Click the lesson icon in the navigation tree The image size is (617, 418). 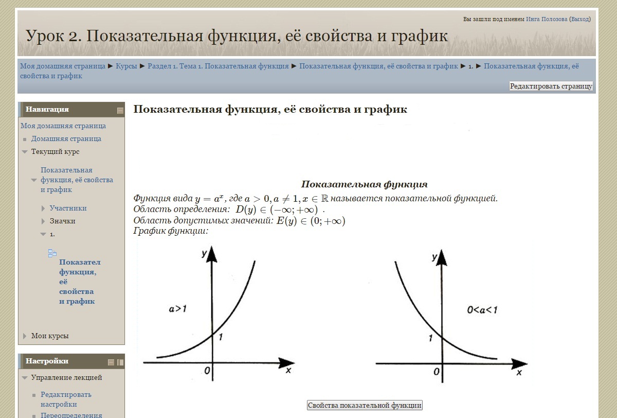(52, 253)
